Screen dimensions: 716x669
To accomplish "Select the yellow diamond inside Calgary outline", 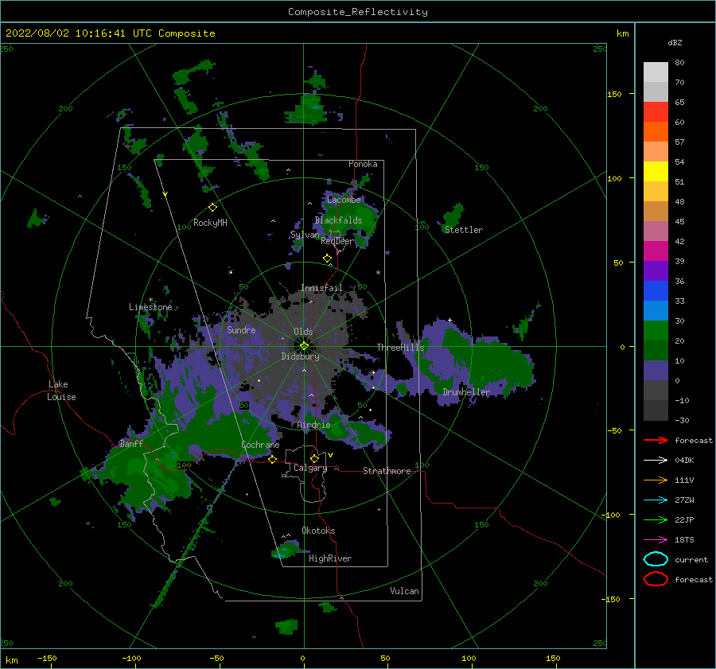I will point(314,458).
